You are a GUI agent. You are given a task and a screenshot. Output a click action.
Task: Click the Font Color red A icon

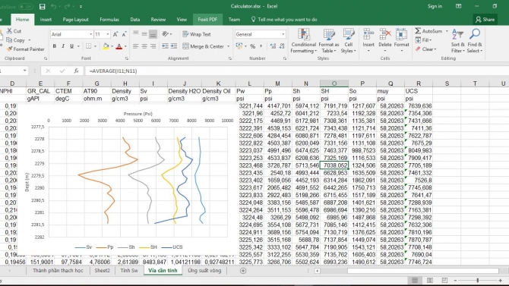(119, 46)
